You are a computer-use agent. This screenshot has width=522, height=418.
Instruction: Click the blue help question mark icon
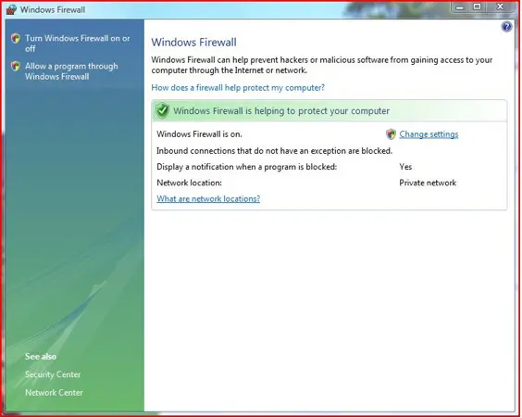tap(506, 27)
